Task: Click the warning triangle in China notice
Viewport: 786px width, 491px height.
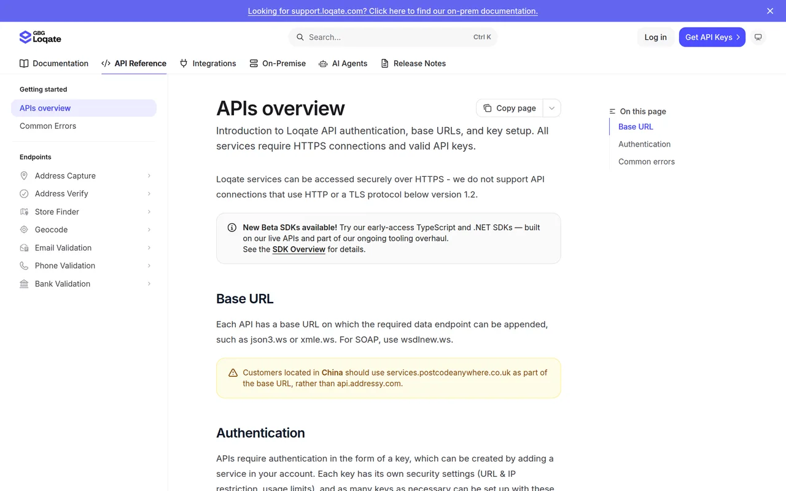Action: (x=233, y=373)
